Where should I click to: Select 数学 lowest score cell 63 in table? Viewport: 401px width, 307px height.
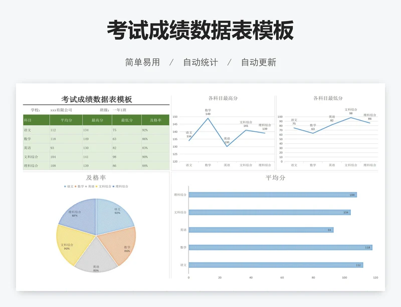[x=127, y=139]
